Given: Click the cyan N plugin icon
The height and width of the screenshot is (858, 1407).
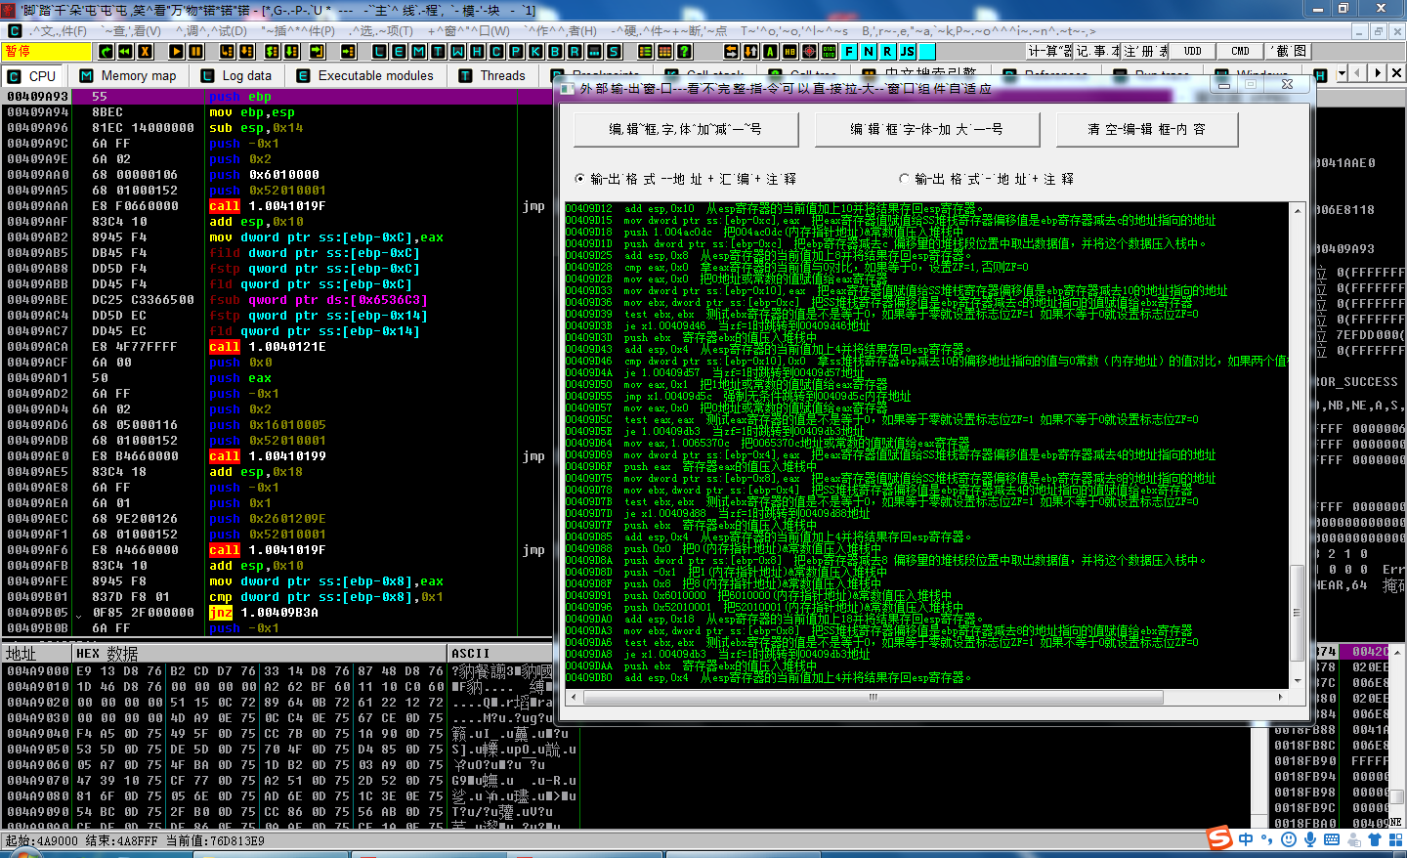Looking at the screenshot, I should 868,51.
